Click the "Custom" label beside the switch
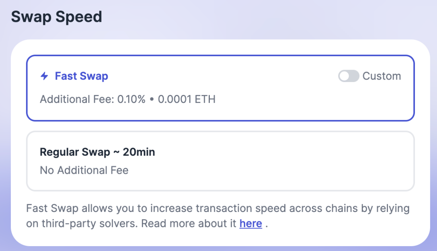The width and height of the screenshot is (437, 251). (382, 76)
